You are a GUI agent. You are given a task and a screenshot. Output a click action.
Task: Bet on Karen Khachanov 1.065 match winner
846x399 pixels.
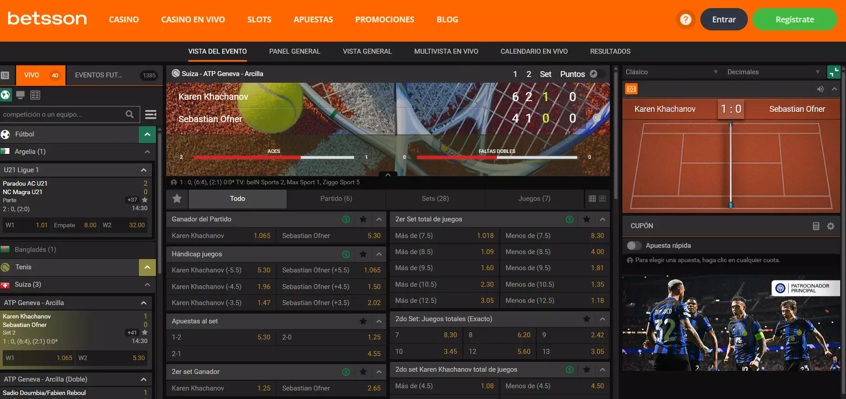(x=221, y=236)
